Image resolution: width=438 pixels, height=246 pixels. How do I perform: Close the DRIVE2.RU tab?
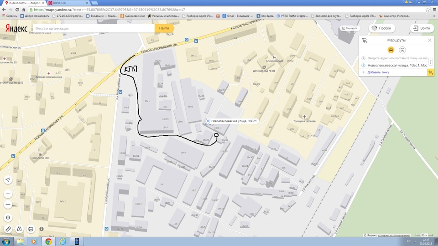87,3
